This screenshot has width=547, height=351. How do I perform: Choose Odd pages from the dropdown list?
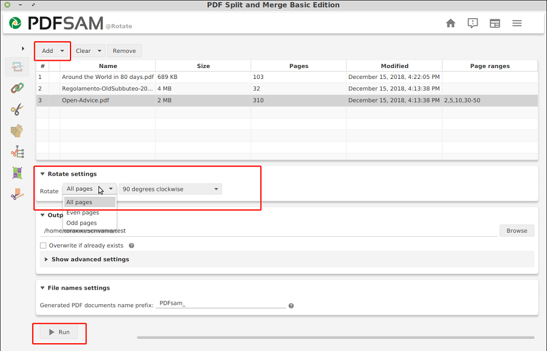[x=81, y=223]
